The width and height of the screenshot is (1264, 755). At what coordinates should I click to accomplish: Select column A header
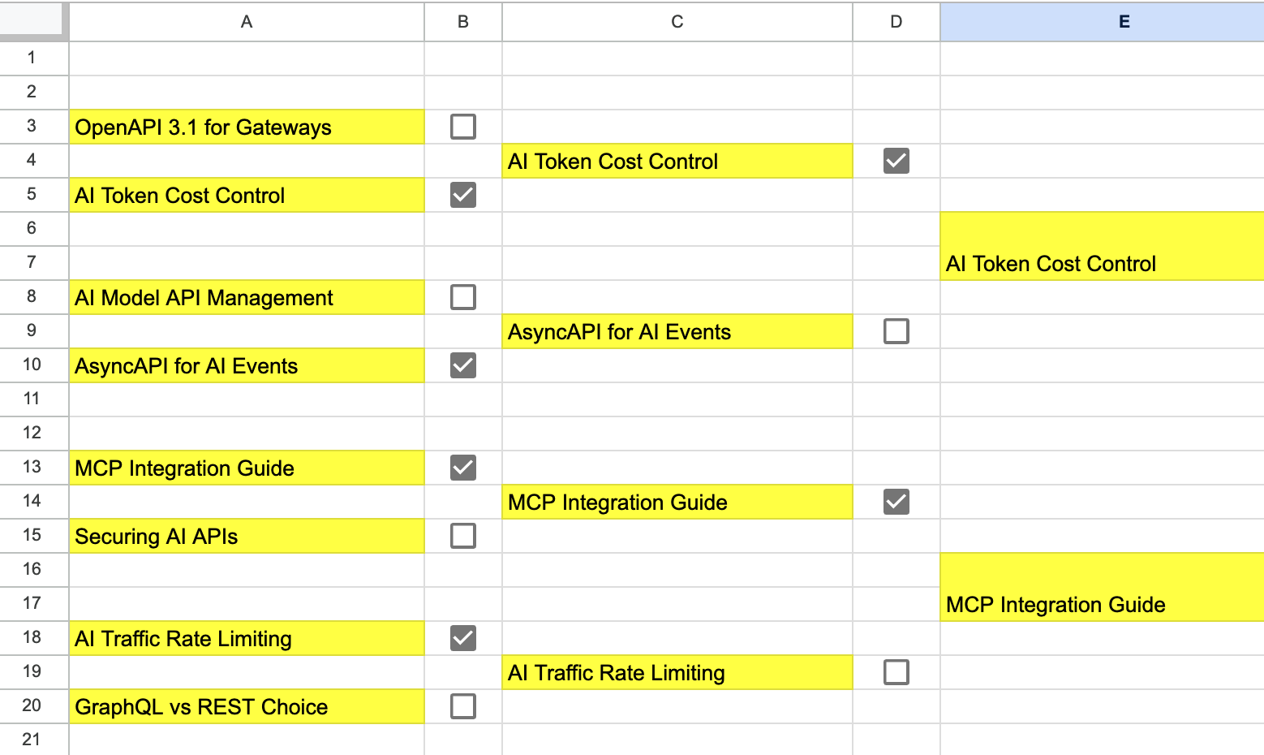coord(247,22)
